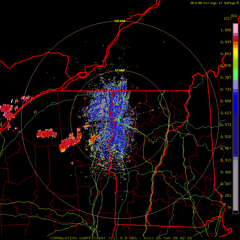This screenshot has height=240, width=240.
Task: Click the [CC] units label
Action: (x=228, y=18)
